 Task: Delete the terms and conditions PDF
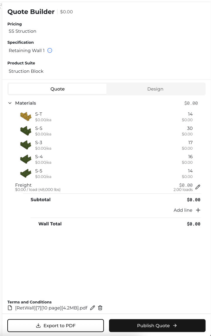(x=100, y=308)
